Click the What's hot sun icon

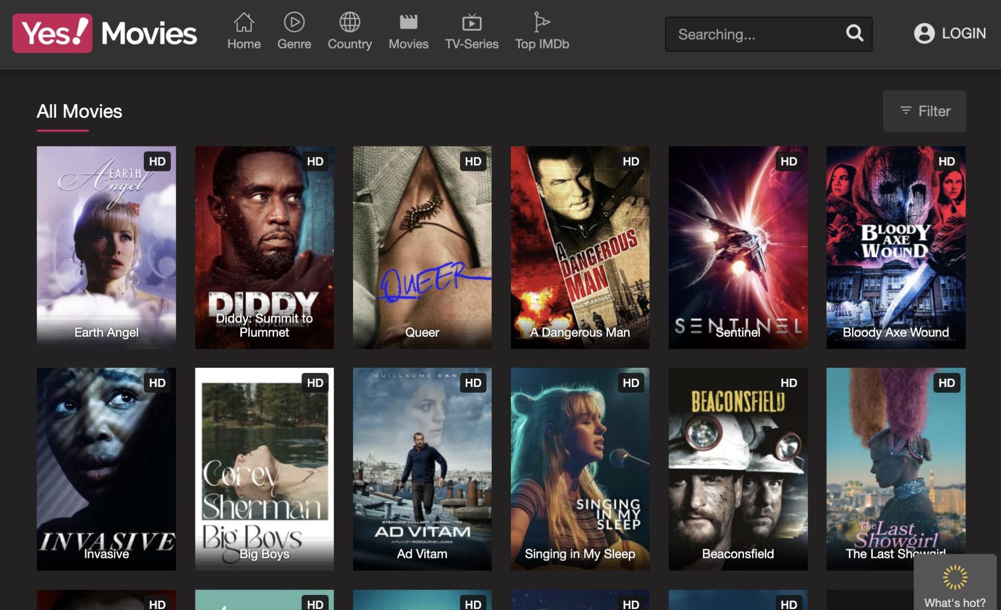[955, 577]
